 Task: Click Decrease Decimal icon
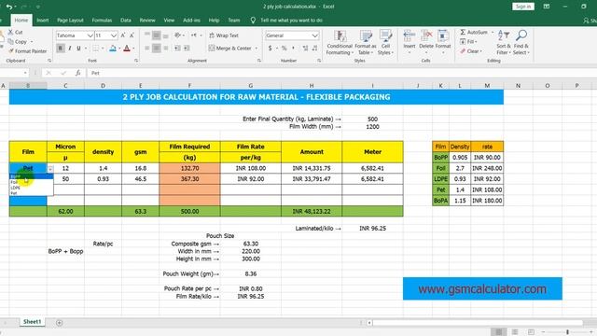coord(314,48)
